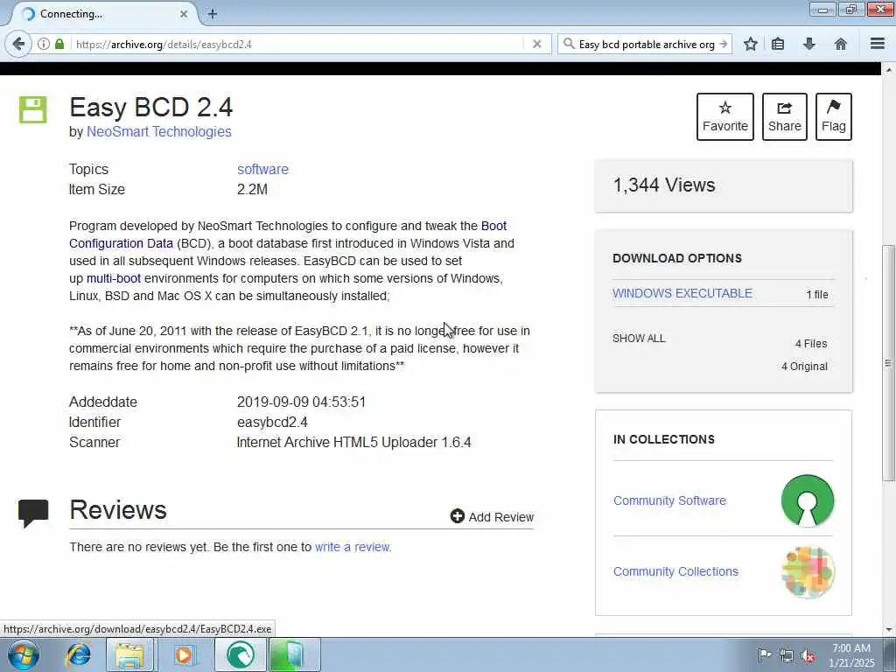896x672 pixels.
Task: Open Windows Media Player on taskbar
Action: pyautogui.click(x=184, y=654)
